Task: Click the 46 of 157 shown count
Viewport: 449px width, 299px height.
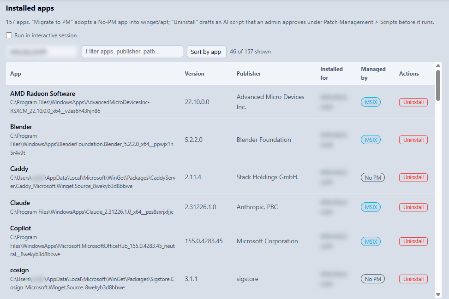Action: pyautogui.click(x=250, y=52)
